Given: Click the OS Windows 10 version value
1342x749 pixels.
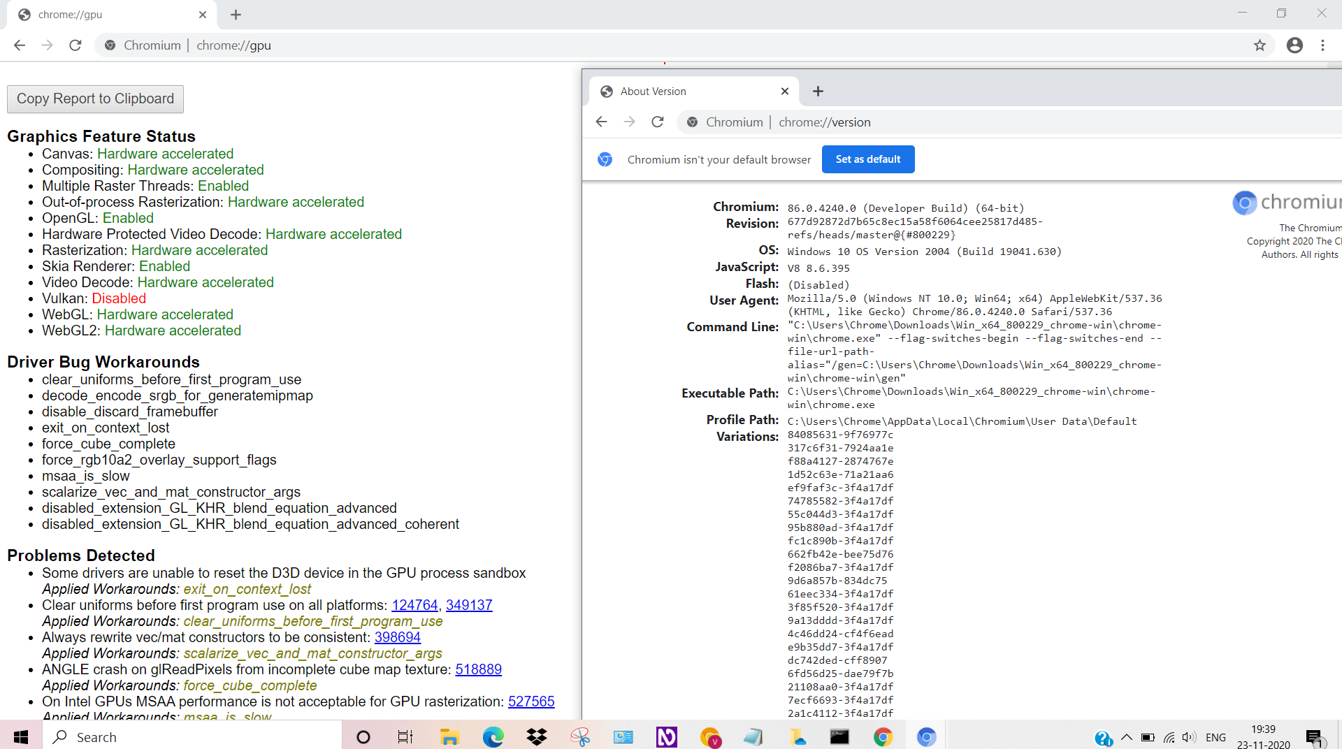Looking at the screenshot, I should [924, 252].
